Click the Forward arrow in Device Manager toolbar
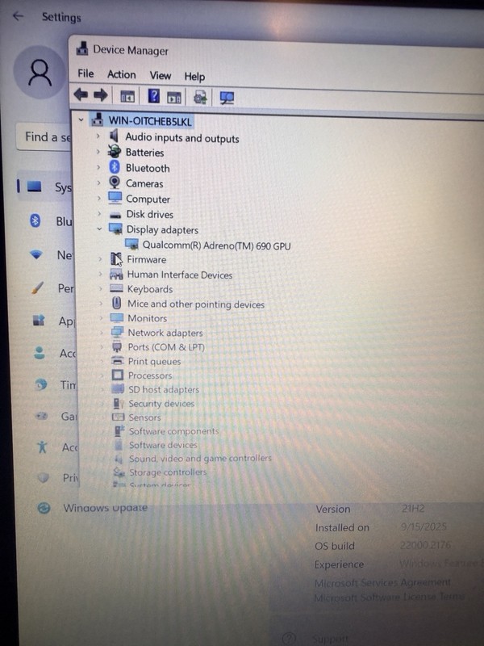Image resolution: width=484 pixels, height=646 pixels. click(100, 95)
